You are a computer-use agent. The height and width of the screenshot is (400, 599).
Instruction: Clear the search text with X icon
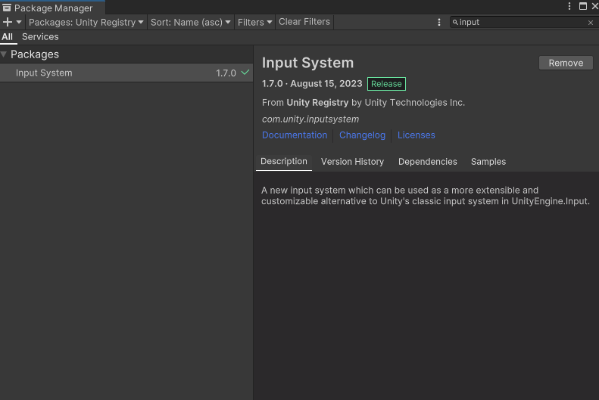591,23
